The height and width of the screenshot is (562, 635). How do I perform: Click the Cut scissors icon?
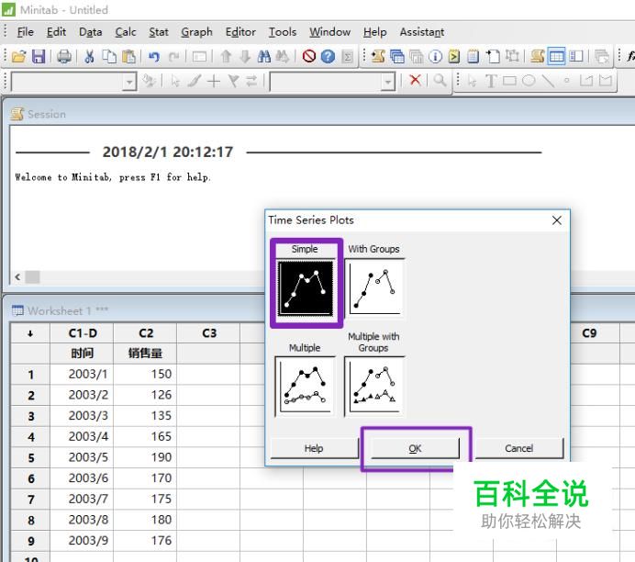click(89, 56)
